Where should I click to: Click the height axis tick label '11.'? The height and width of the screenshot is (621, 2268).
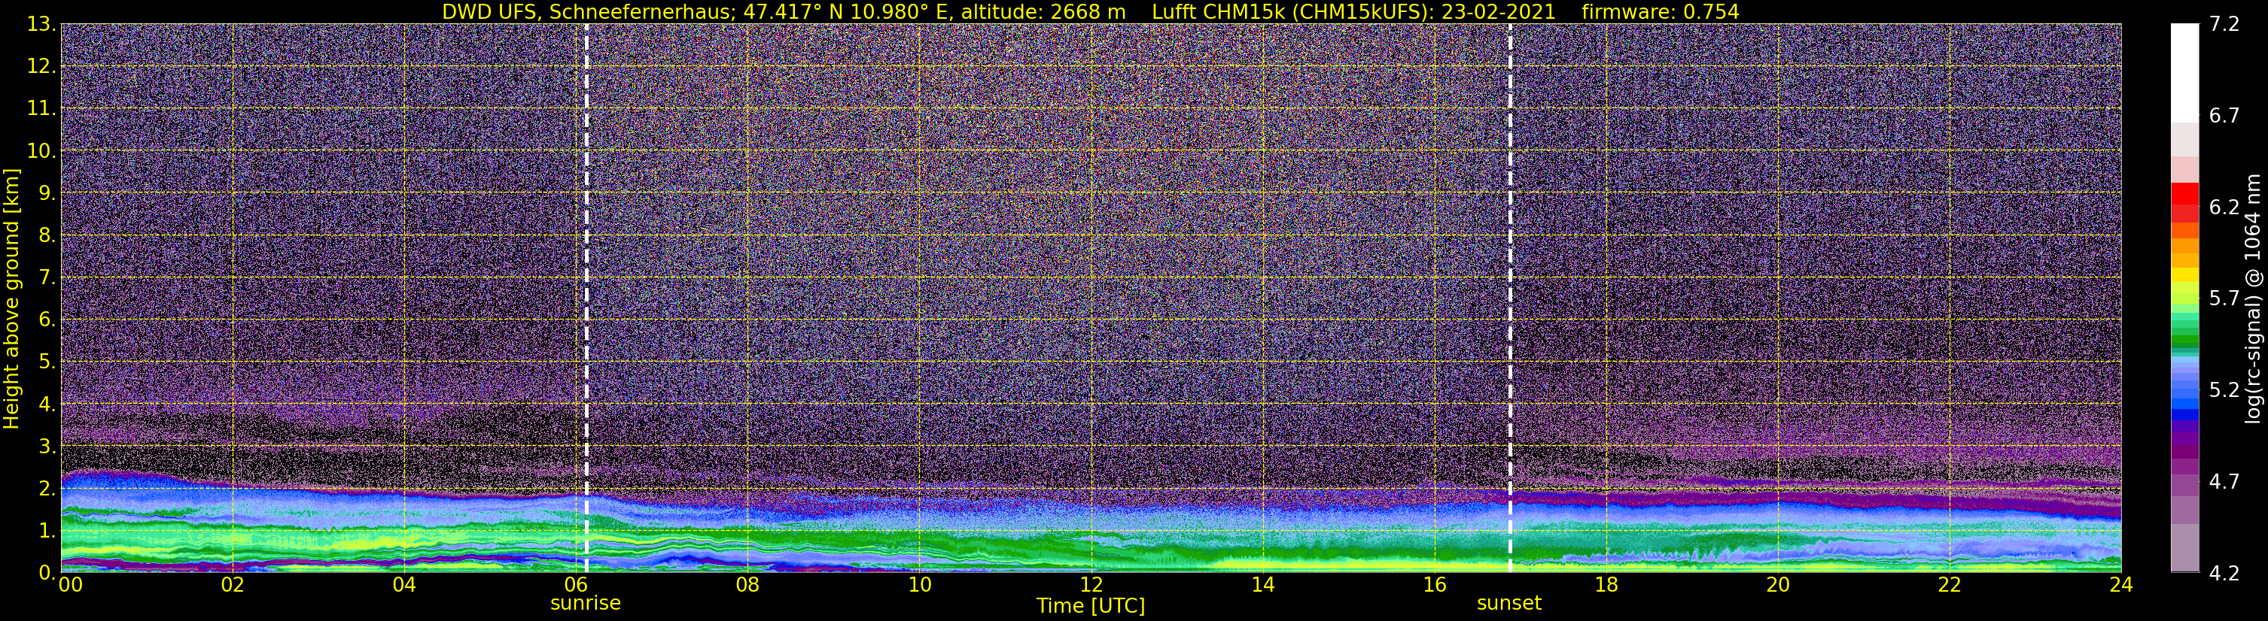41,109
